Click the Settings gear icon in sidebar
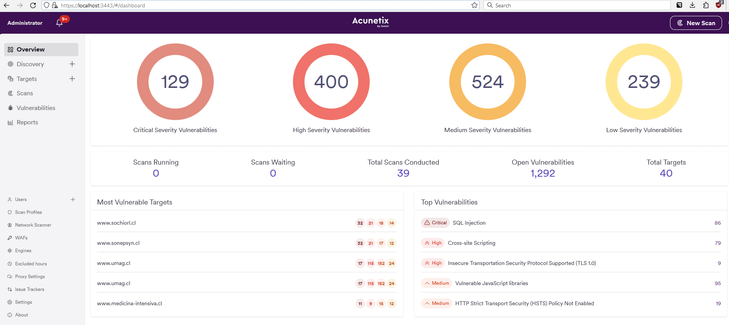The image size is (729, 325). click(x=10, y=302)
